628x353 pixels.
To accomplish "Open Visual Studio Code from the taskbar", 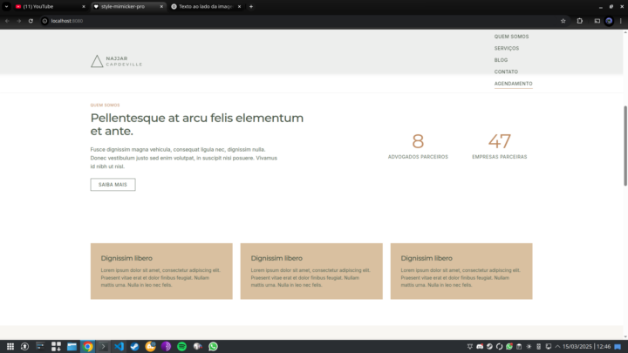I will [x=119, y=346].
